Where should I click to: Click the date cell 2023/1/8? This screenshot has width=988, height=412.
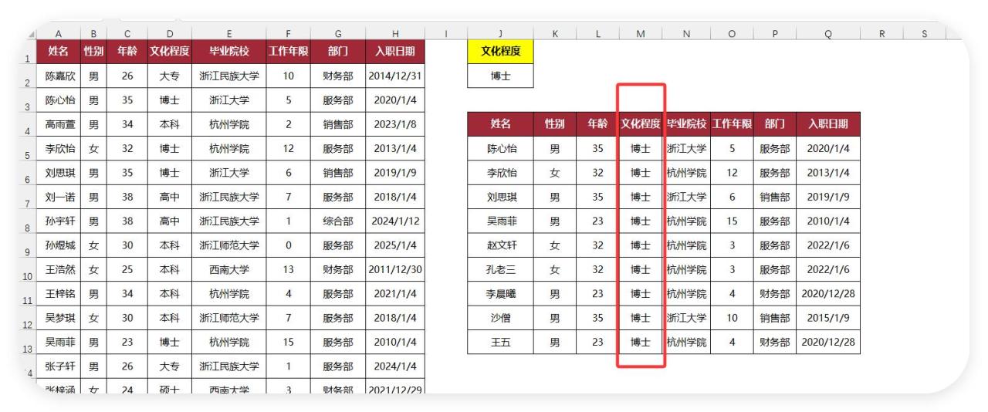click(396, 124)
